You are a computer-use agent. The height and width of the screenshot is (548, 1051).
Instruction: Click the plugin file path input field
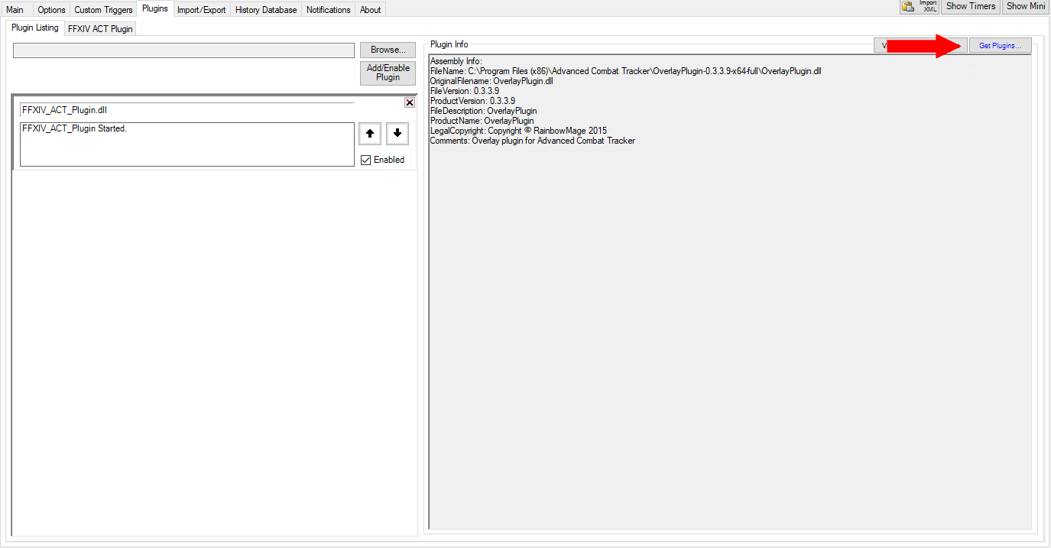tap(184, 50)
